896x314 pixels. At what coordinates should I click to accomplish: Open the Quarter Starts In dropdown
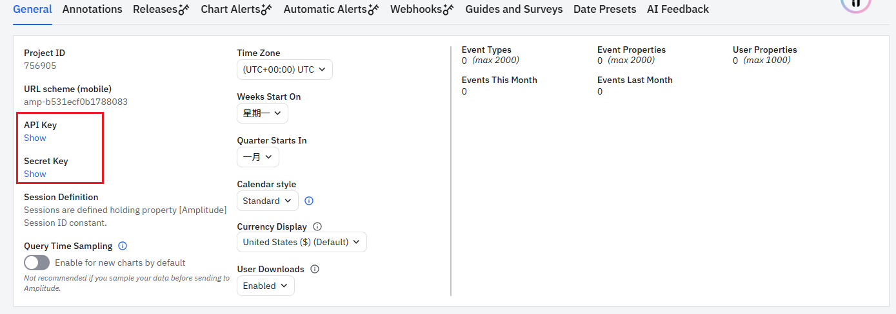coord(257,157)
